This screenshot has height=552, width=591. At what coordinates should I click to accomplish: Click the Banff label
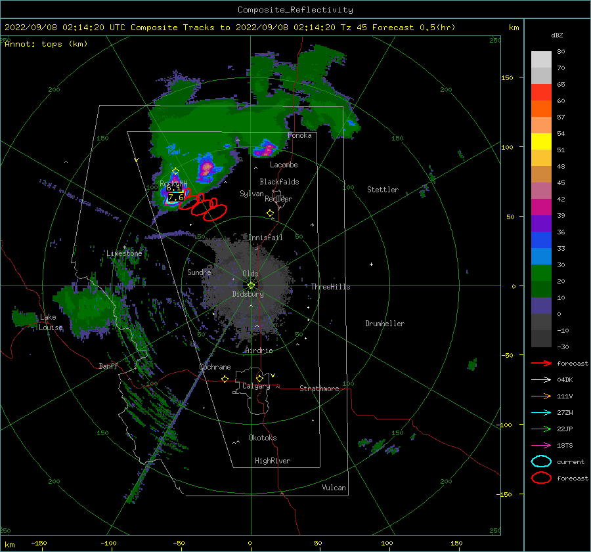click(x=108, y=366)
